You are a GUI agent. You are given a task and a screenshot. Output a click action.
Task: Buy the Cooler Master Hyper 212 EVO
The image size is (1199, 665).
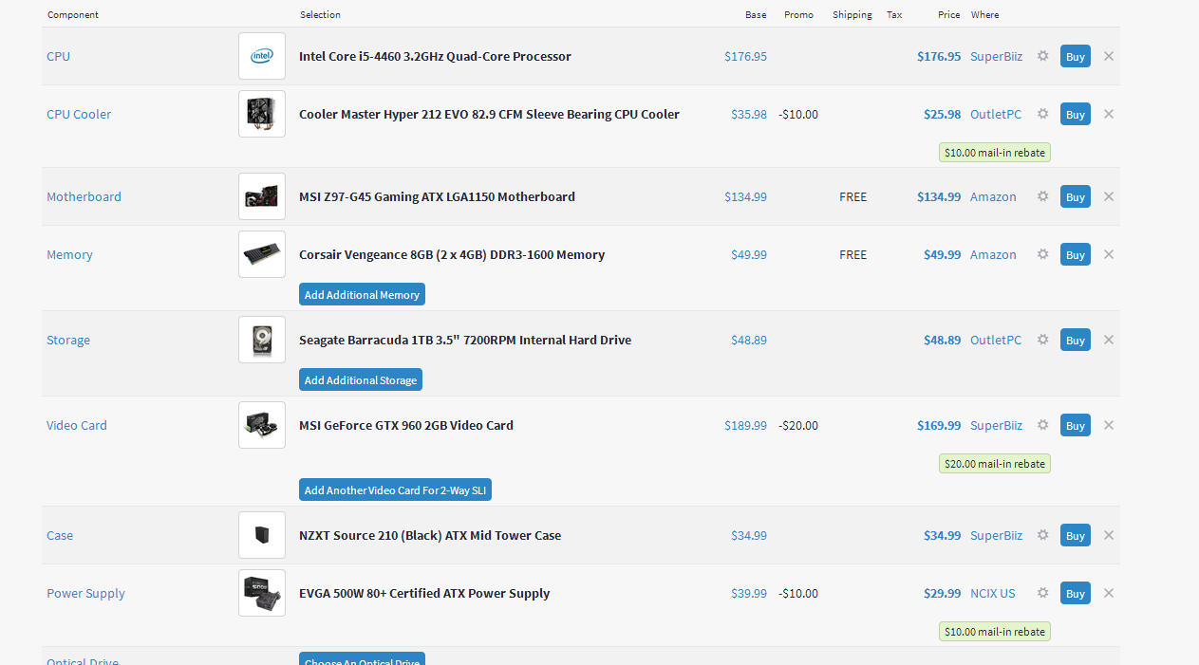1076,114
